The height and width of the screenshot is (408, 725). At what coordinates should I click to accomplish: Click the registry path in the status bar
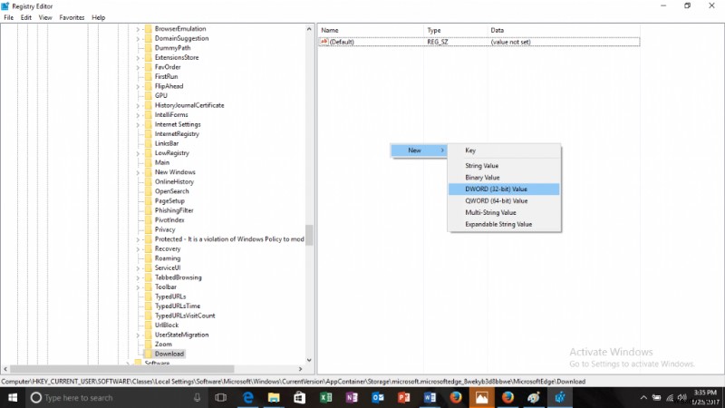tap(293, 382)
